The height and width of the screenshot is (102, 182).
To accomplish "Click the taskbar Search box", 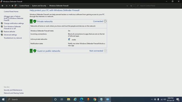I will (29, 99).
